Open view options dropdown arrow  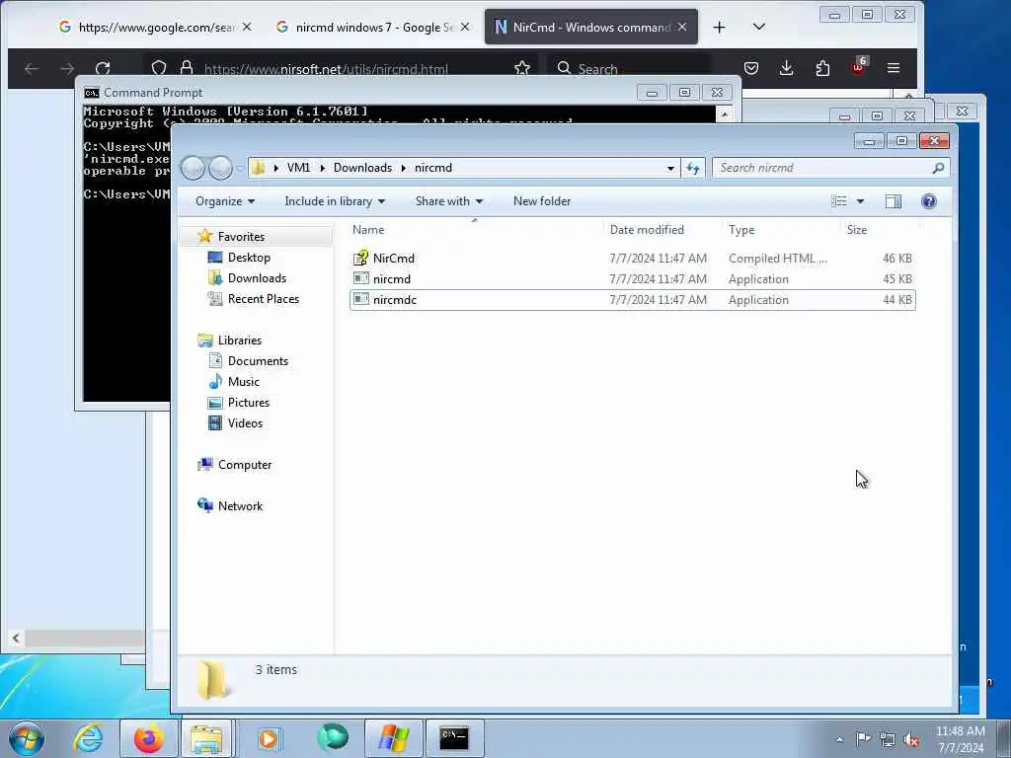[860, 201]
